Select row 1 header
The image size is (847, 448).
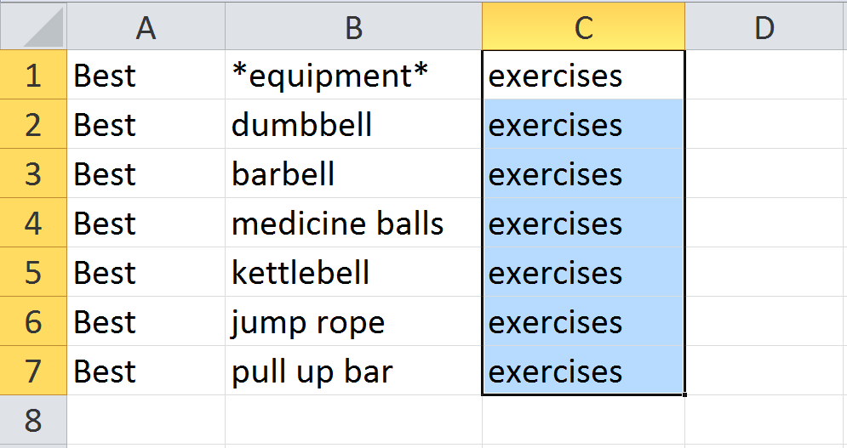[x=33, y=76]
